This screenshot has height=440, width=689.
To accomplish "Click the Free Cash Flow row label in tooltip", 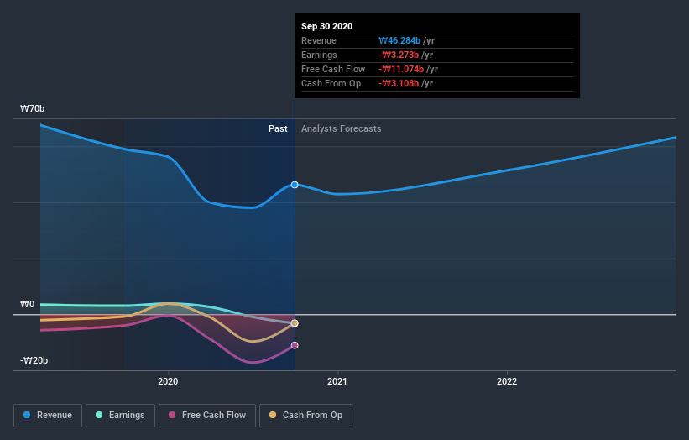I will tap(333, 69).
